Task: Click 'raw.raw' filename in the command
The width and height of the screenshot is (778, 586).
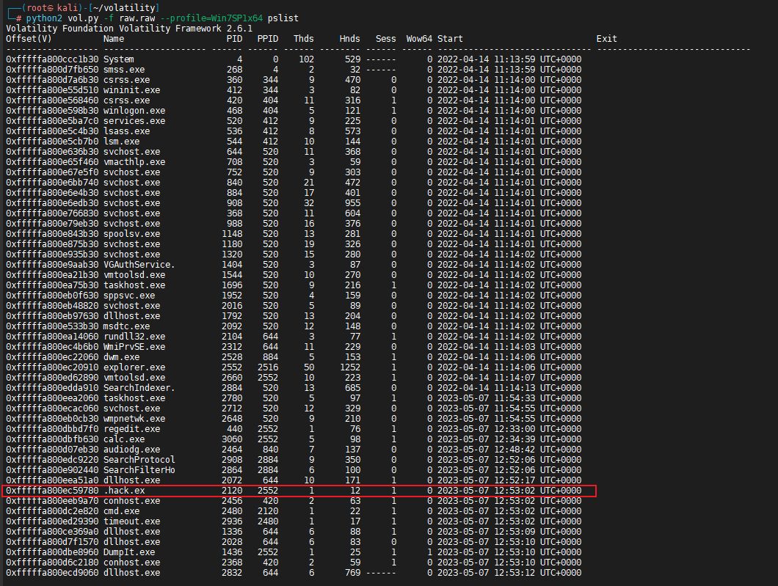Action: pyautogui.click(x=137, y=18)
